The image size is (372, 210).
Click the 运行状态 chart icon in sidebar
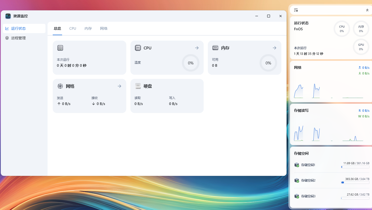(x=7, y=28)
